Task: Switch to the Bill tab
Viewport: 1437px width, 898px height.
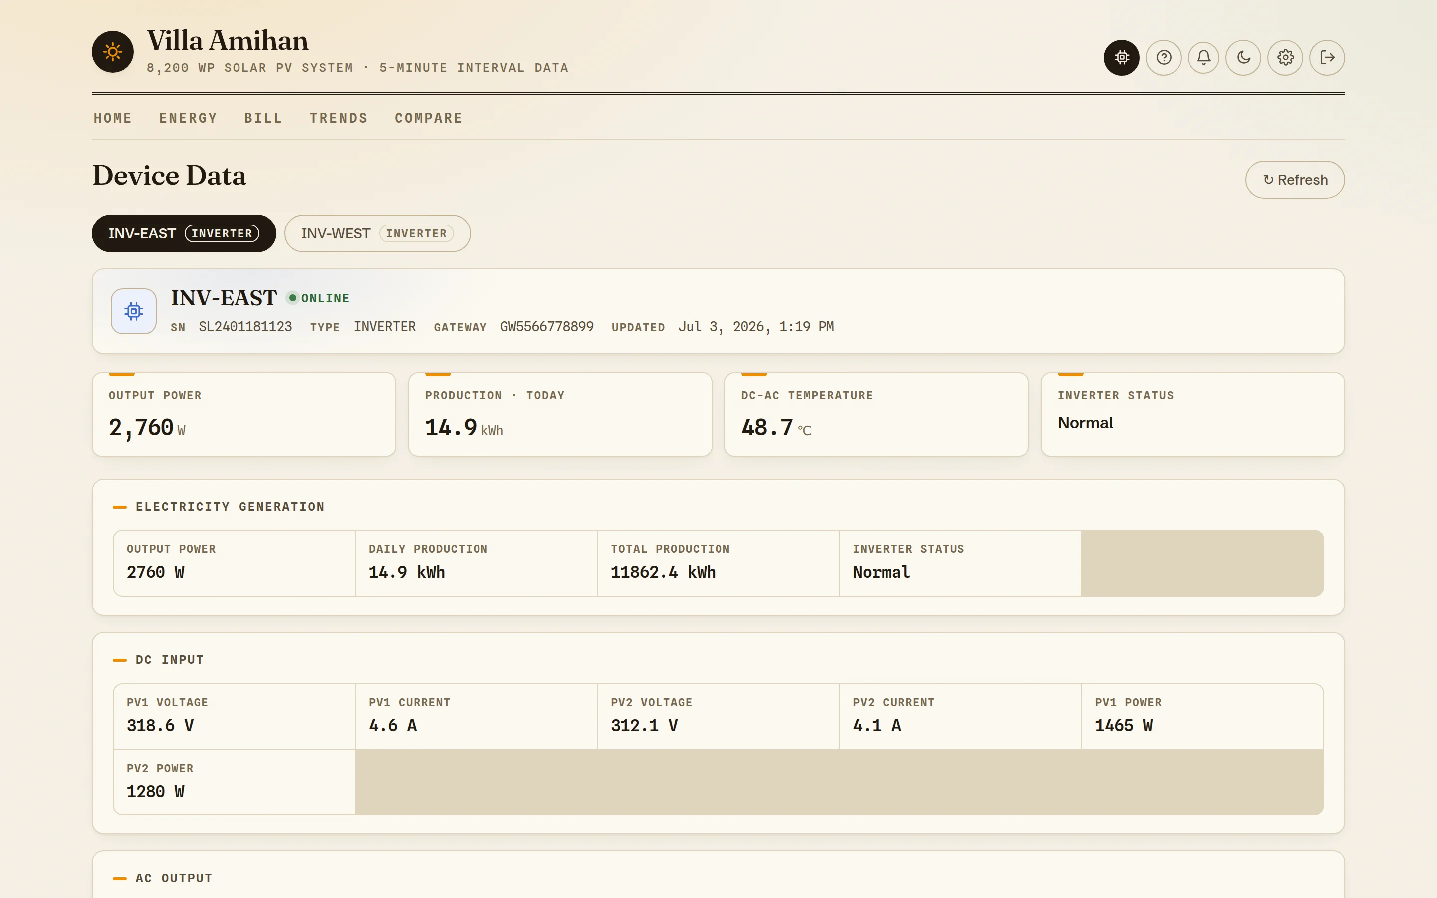Action: tap(263, 118)
